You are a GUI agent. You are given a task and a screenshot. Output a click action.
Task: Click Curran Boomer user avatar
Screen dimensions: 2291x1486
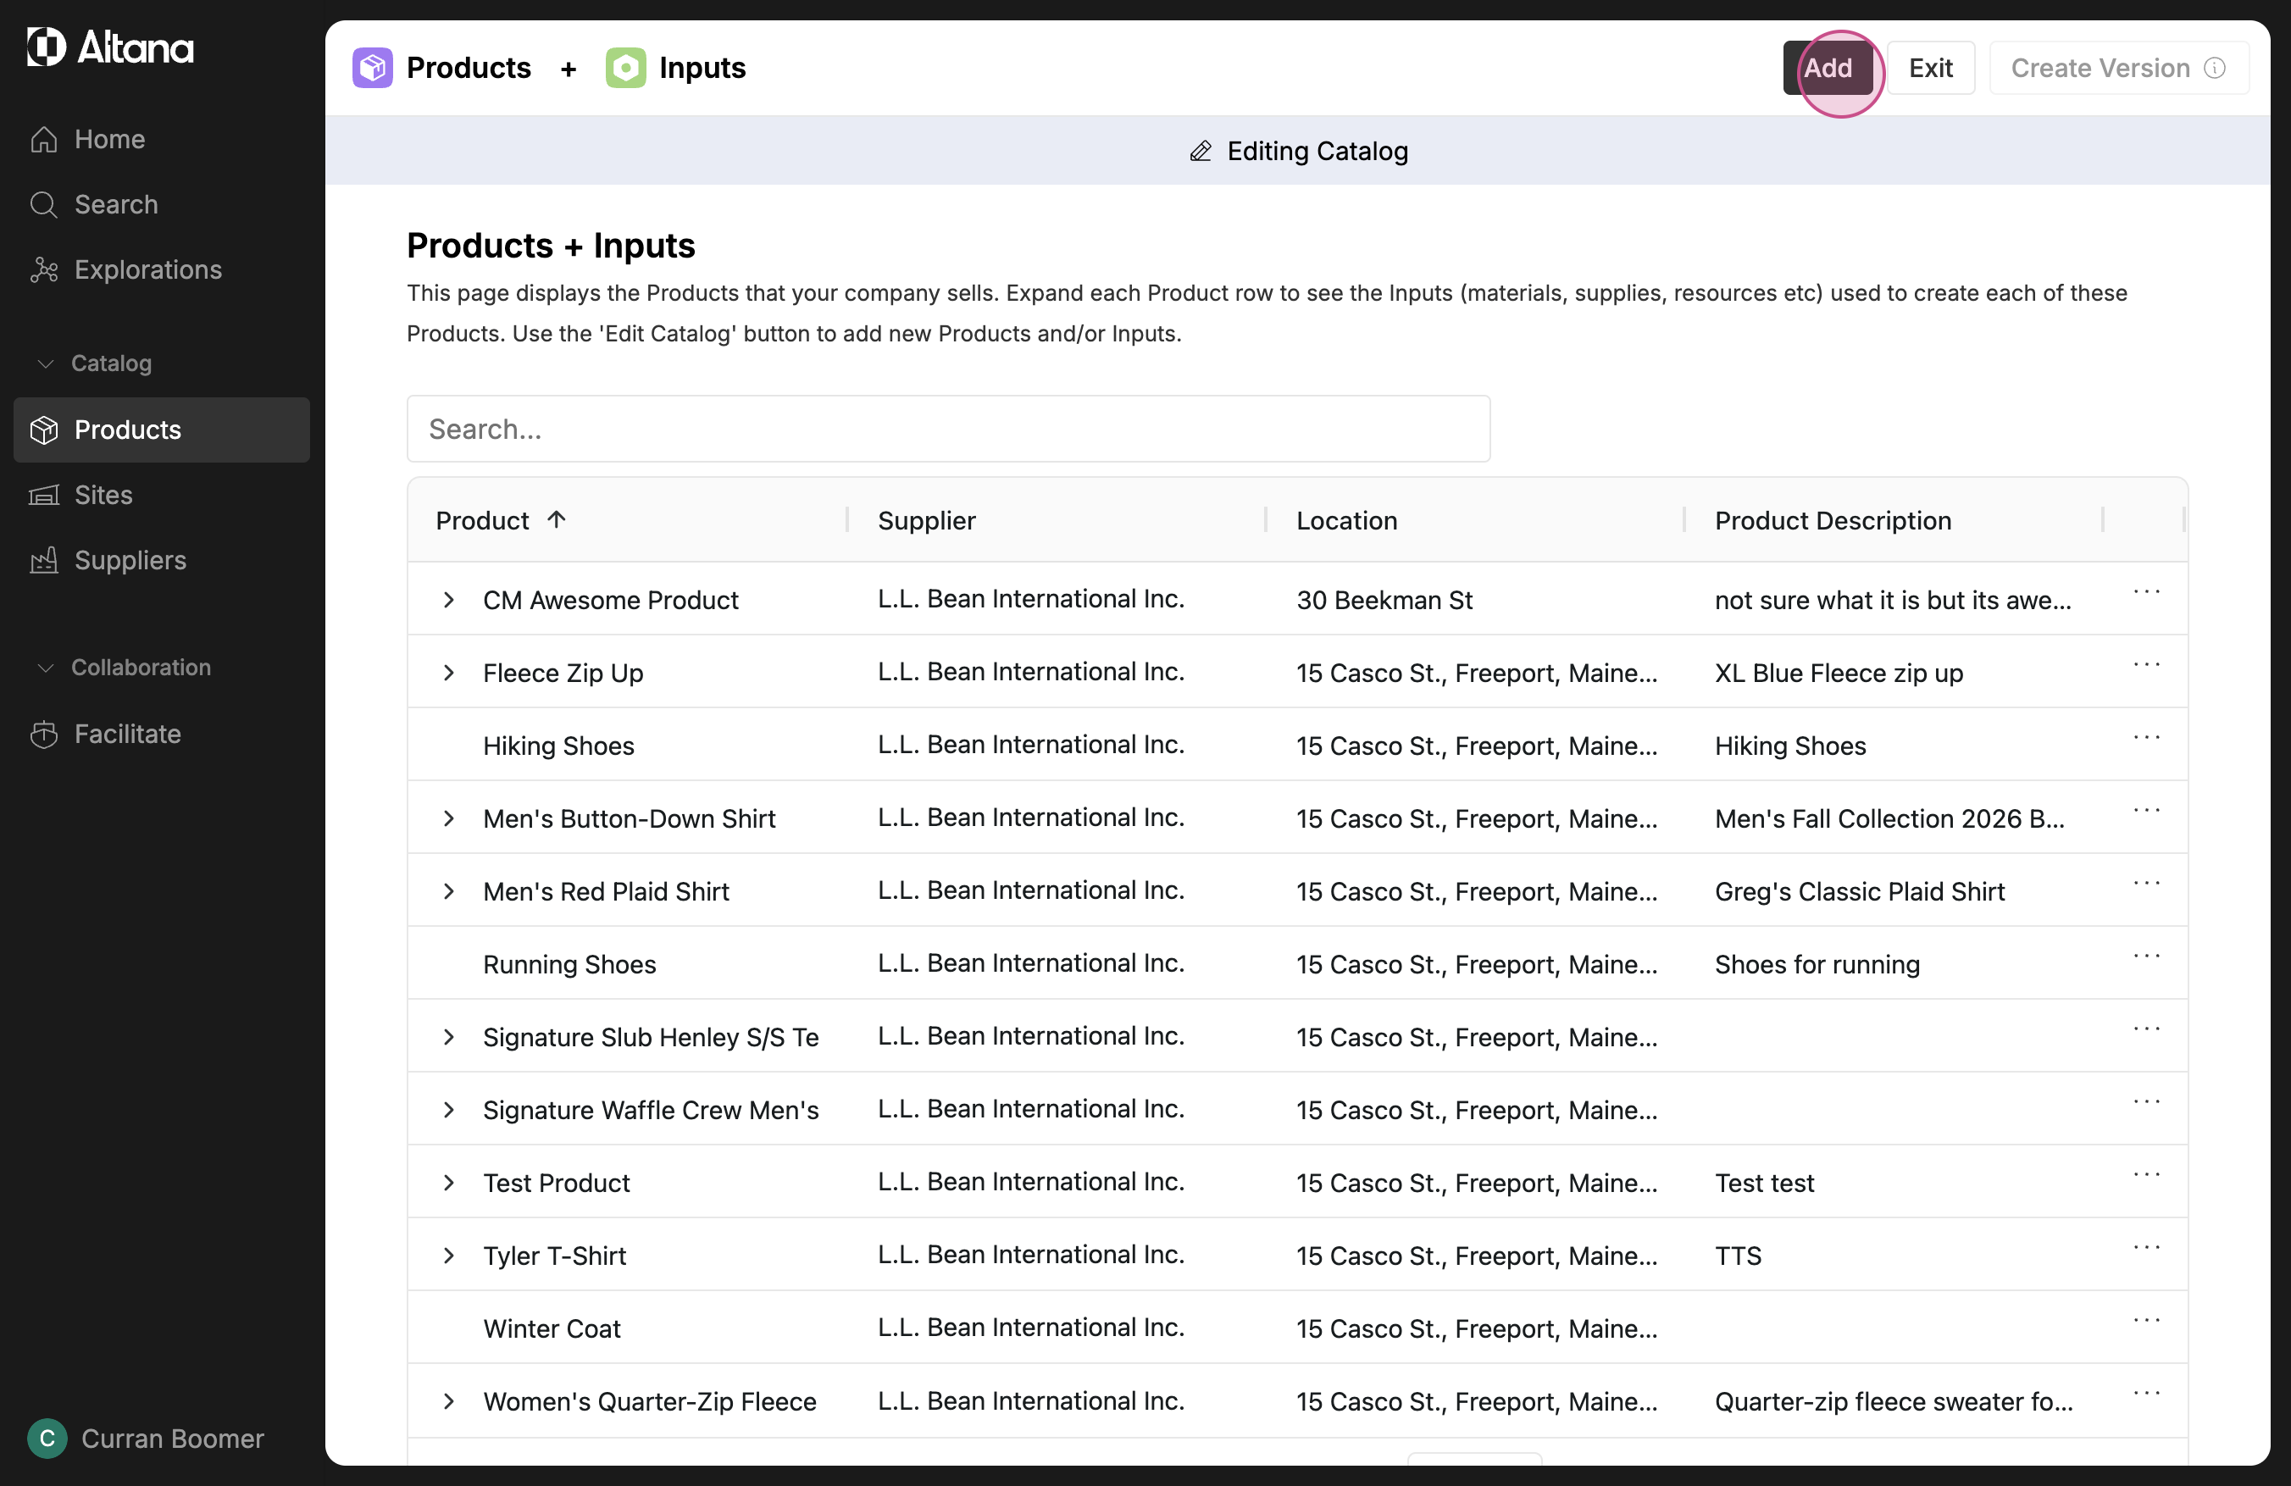[47, 1438]
